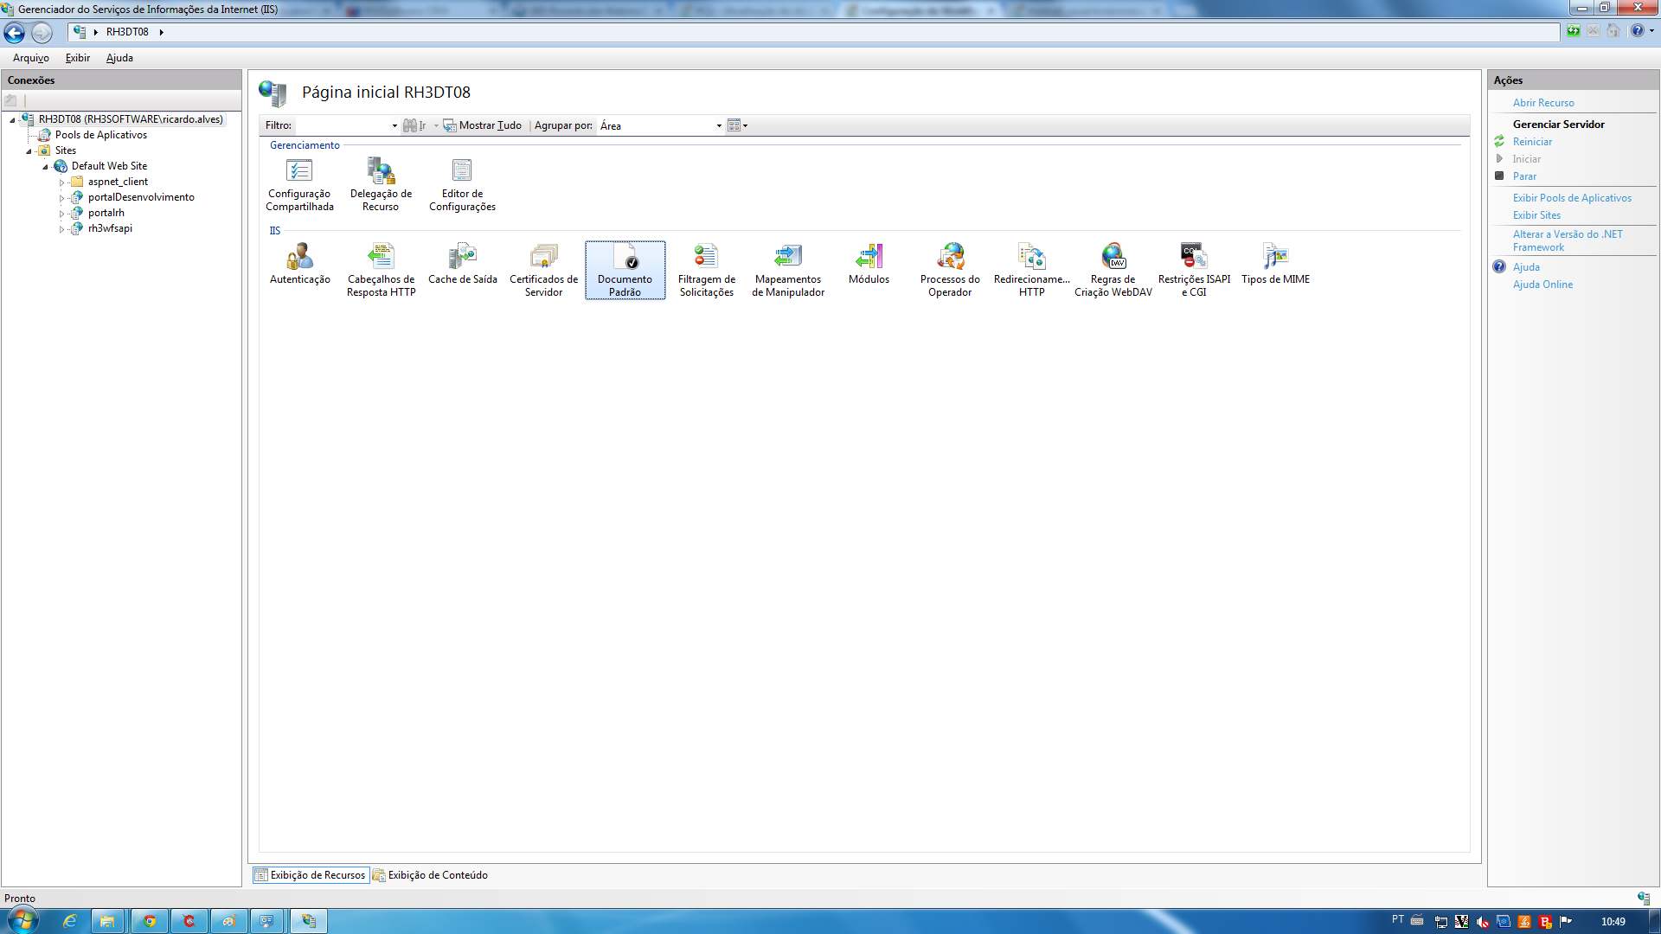
Task: Open Regras de Criação WebDAV
Action: pos(1113,271)
